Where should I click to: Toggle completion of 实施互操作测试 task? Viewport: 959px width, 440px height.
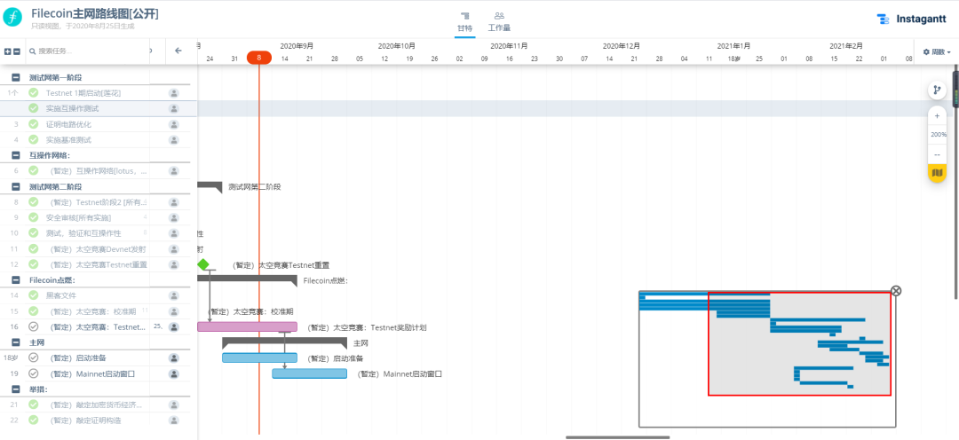pyautogui.click(x=34, y=108)
